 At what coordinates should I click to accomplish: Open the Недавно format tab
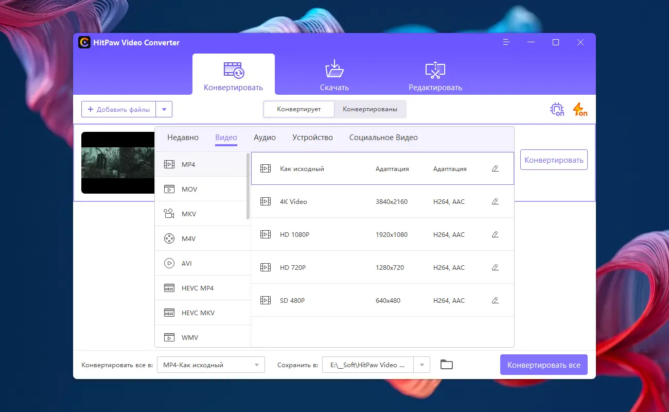tap(183, 138)
